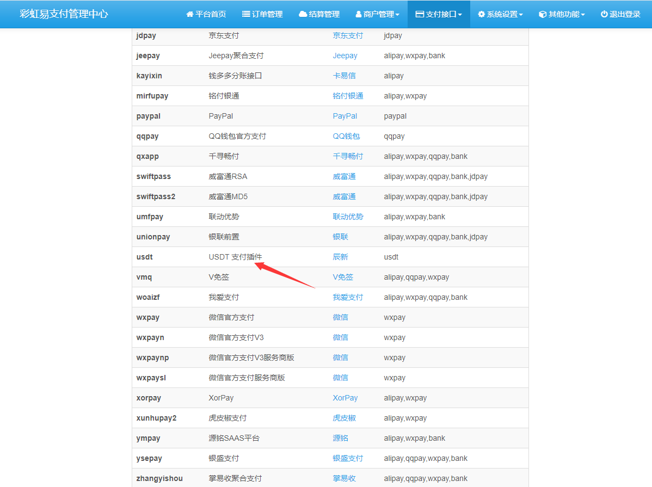
Task: Click the user icon beside 商户管理
Action: pos(359,14)
